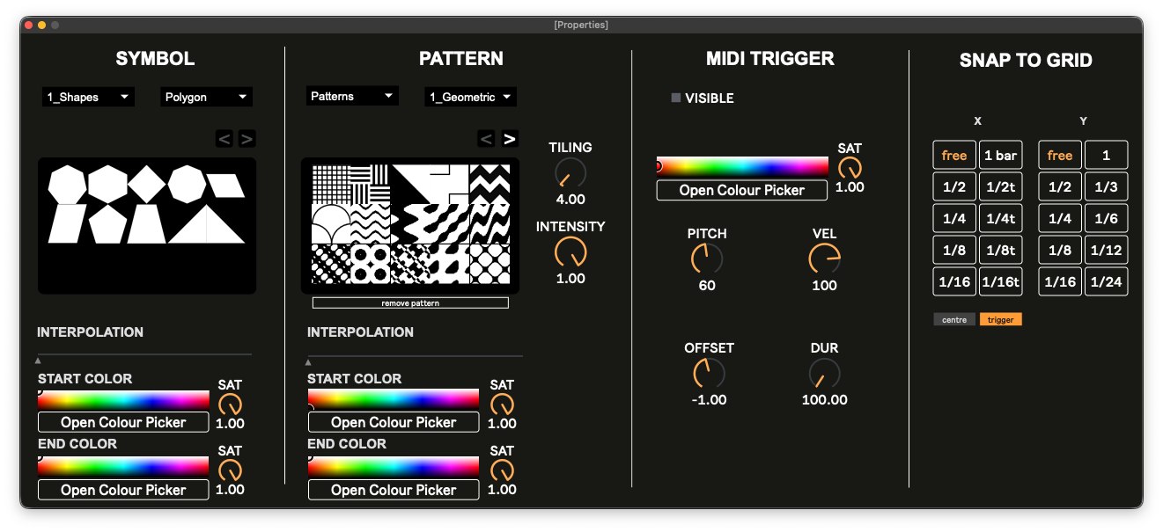Viewport: 1163px width, 532px height.
Task: Adjust the TILING knob
Action: [x=570, y=173]
